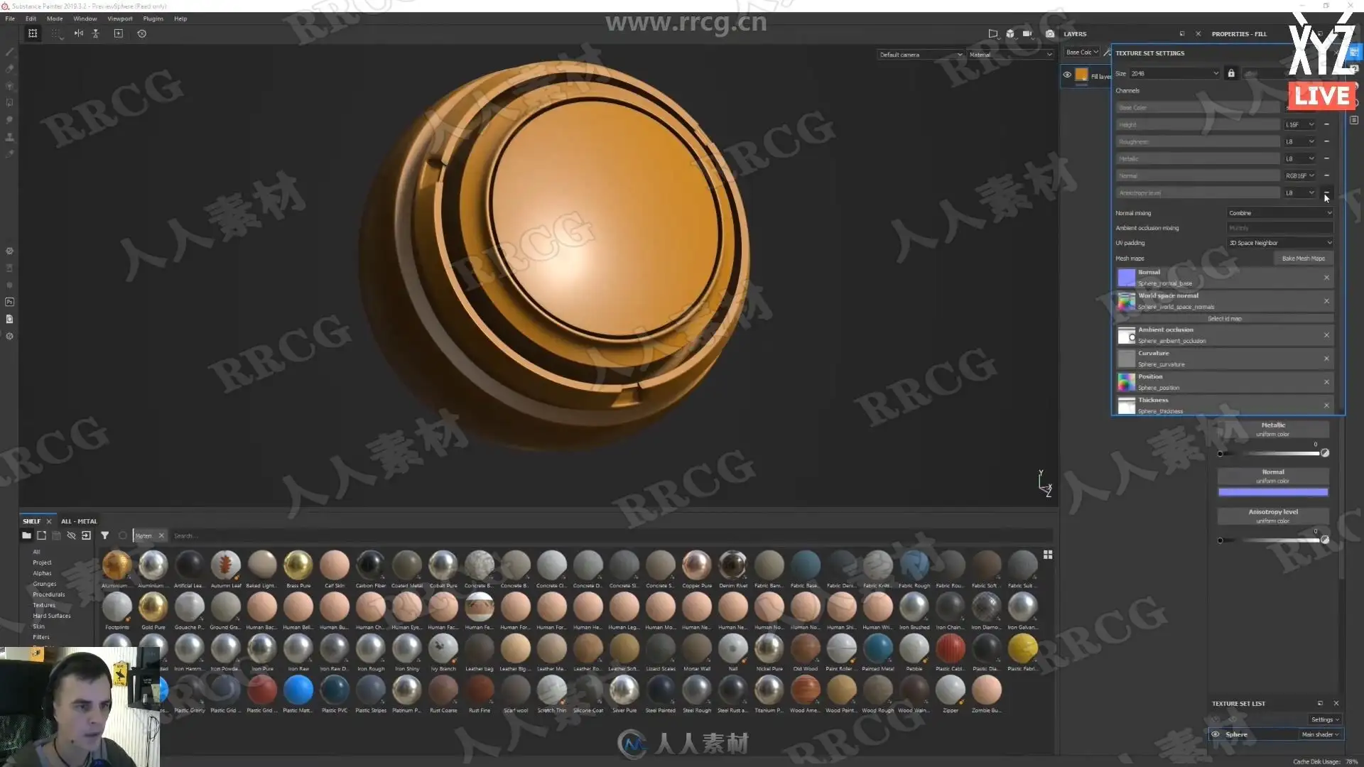Image resolution: width=1364 pixels, height=767 pixels.
Task: Click the shelf filter funnel icon
Action: coord(104,535)
